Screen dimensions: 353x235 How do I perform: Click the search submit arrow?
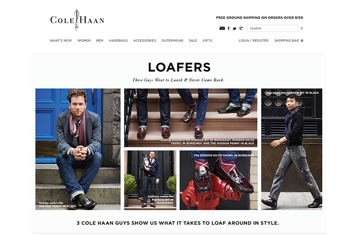tap(302, 28)
